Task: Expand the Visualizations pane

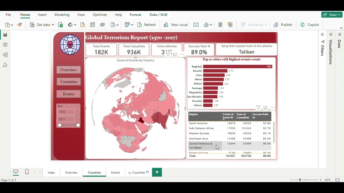Action: pyautogui.click(x=331, y=35)
